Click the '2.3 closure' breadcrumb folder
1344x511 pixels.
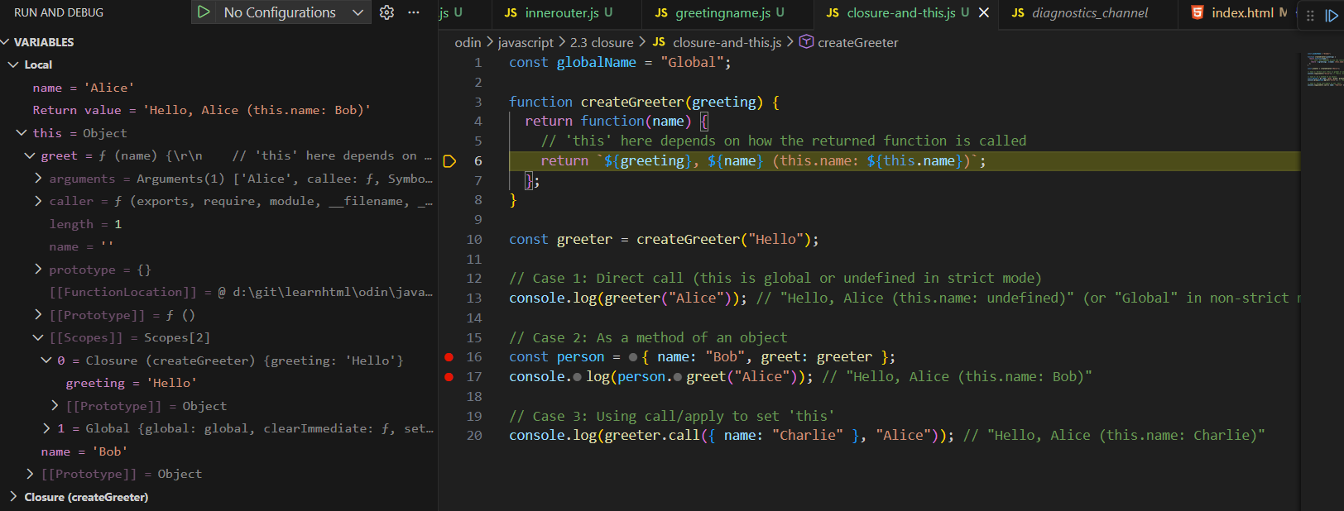point(601,42)
